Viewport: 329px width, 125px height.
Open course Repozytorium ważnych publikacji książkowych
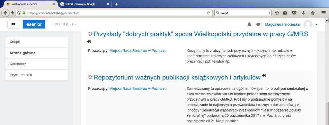[x=177, y=78]
